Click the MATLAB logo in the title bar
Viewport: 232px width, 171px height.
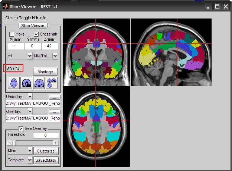coord(6,7)
